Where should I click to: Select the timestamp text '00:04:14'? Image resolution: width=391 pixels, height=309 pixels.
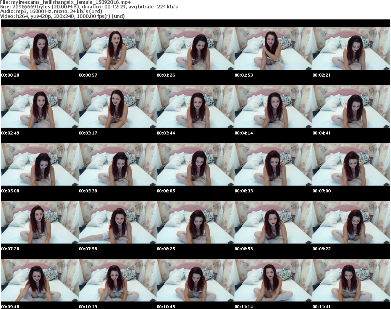pos(244,133)
